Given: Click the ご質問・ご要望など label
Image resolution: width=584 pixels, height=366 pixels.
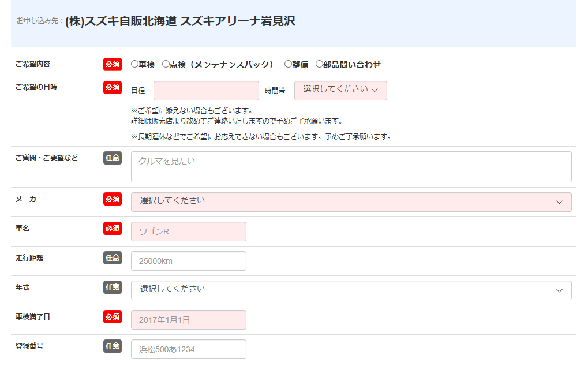Looking at the screenshot, I should pos(47,158).
